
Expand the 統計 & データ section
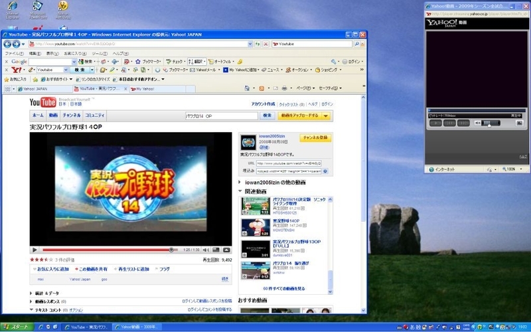[x=31, y=293]
